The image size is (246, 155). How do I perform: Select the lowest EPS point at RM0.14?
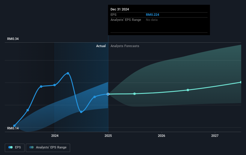[x=14, y=126]
